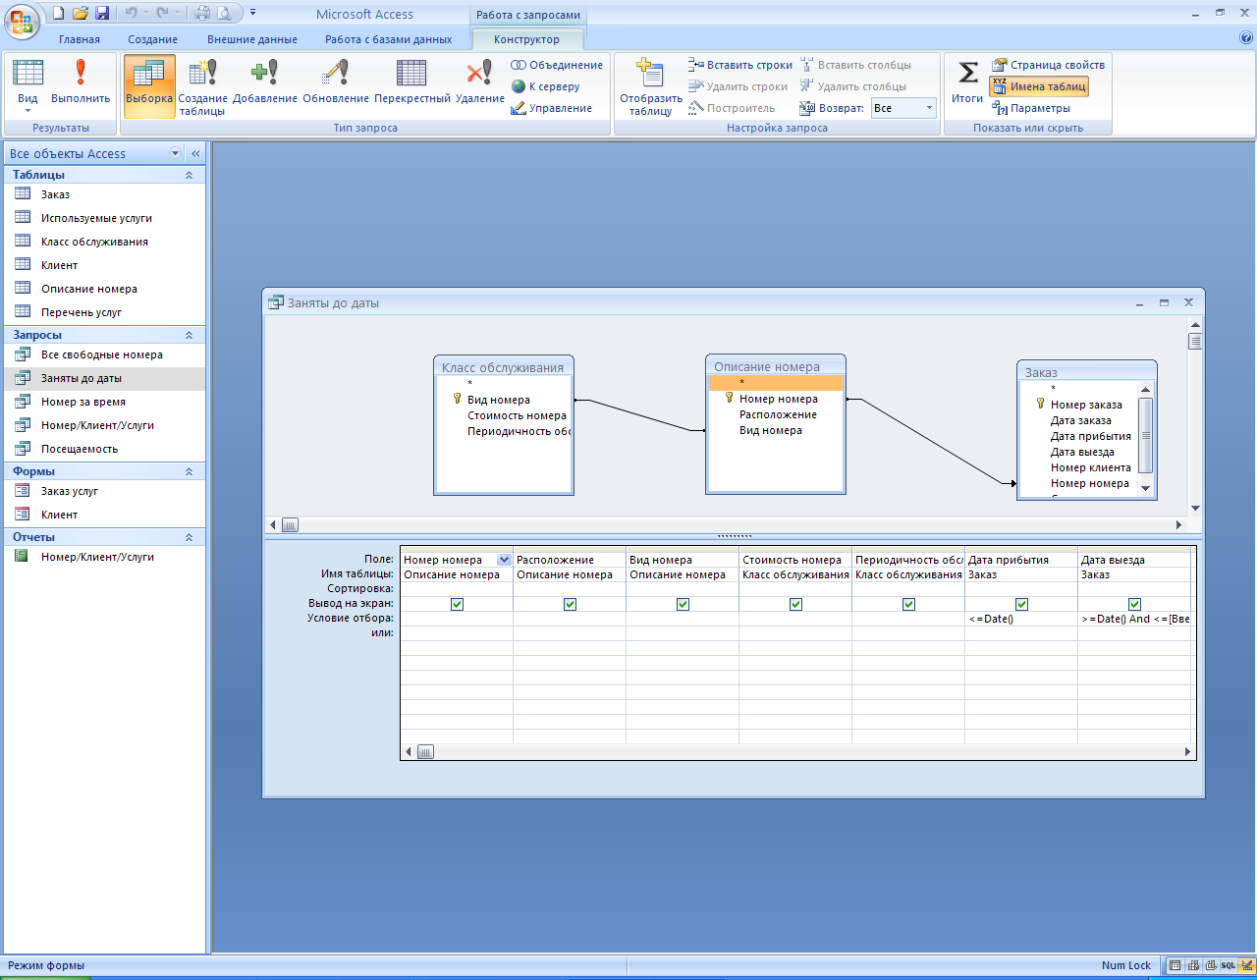Collapse the Запросы group
This screenshot has width=1257, height=980.
pyautogui.click(x=189, y=335)
